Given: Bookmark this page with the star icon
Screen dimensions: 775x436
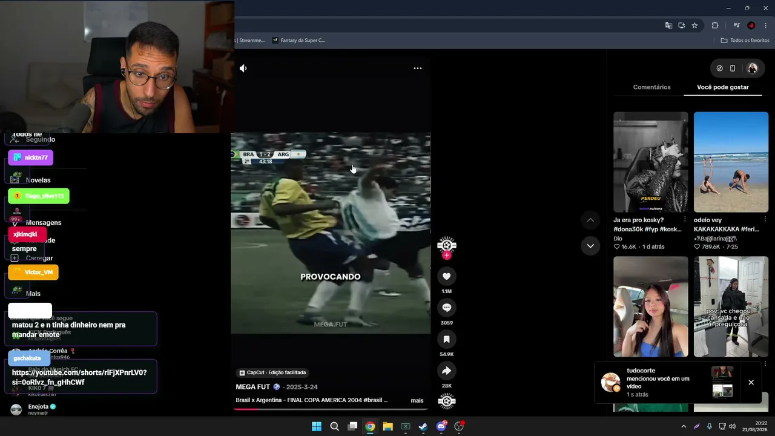Looking at the screenshot, I should pyautogui.click(x=694, y=25).
